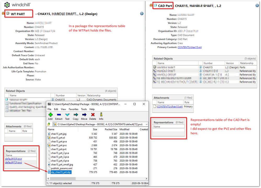
Task: Select the stp_chax15_prt.stp file
Action: click(61, 172)
